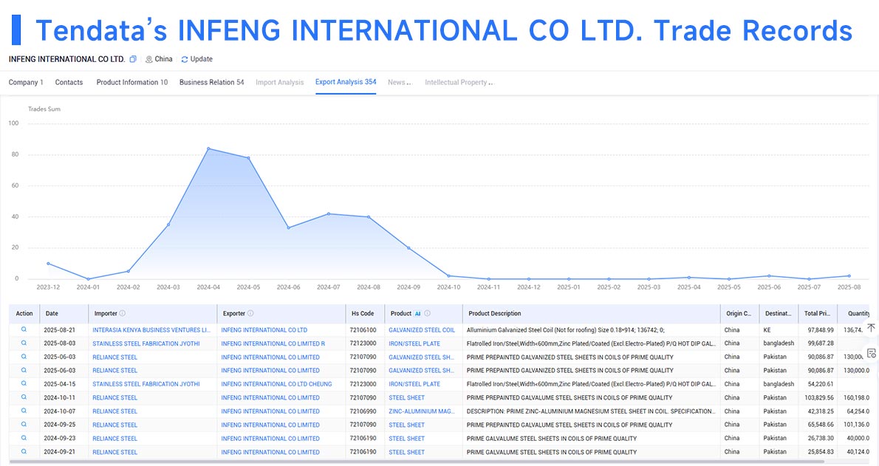
Task: Click info icon next to Importer header
Action: pyautogui.click(x=122, y=313)
